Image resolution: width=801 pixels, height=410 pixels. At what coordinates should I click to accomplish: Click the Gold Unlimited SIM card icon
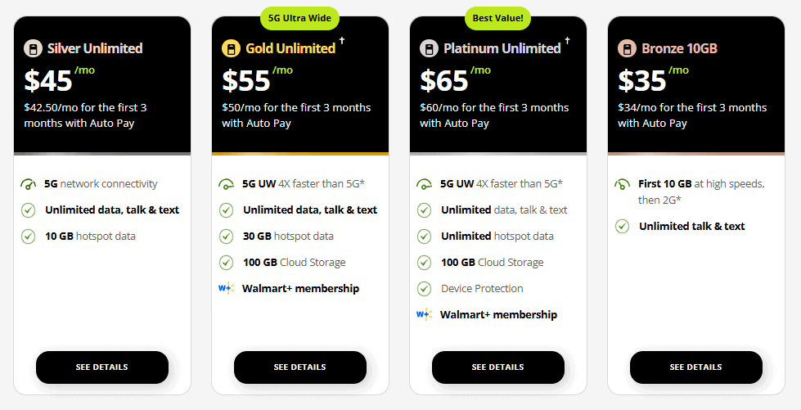(x=231, y=48)
